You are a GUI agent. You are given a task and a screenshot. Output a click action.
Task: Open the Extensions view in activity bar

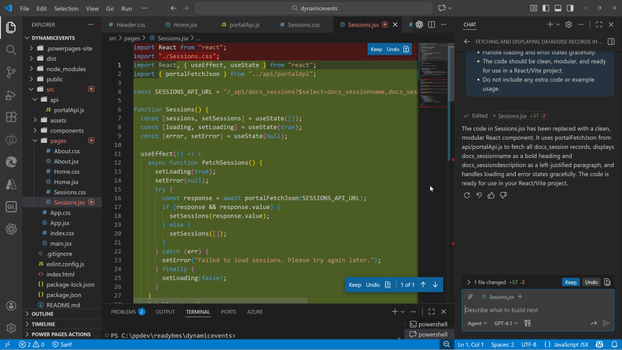point(11,117)
